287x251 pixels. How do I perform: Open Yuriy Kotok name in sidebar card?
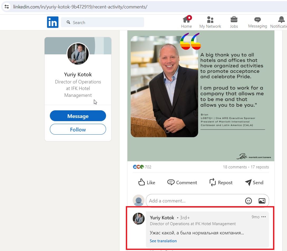tap(78, 74)
